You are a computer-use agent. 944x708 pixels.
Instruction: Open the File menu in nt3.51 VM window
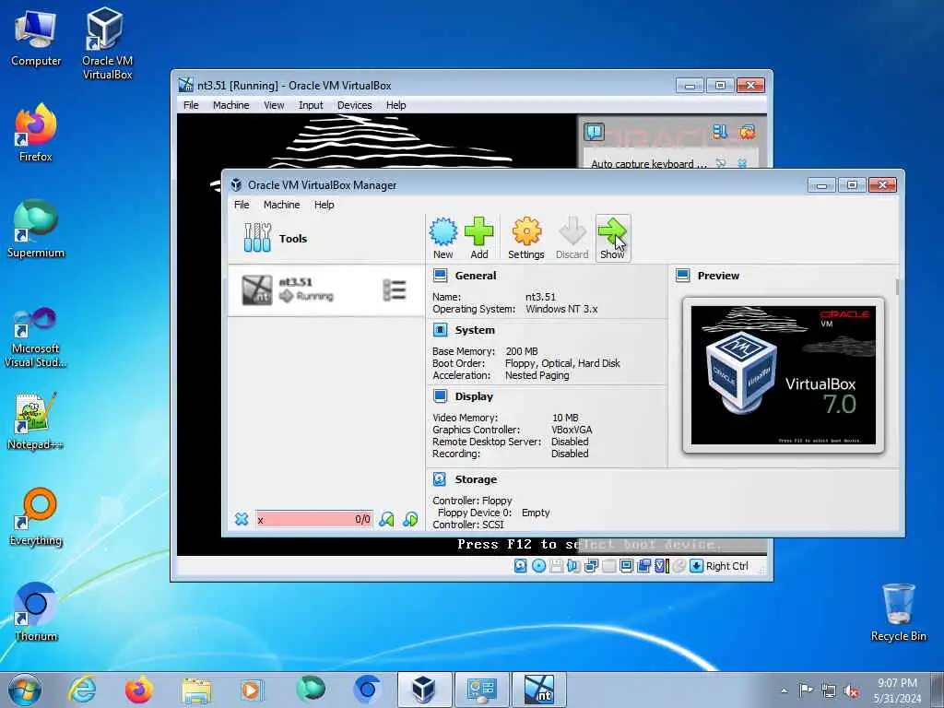tap(191, 105)
